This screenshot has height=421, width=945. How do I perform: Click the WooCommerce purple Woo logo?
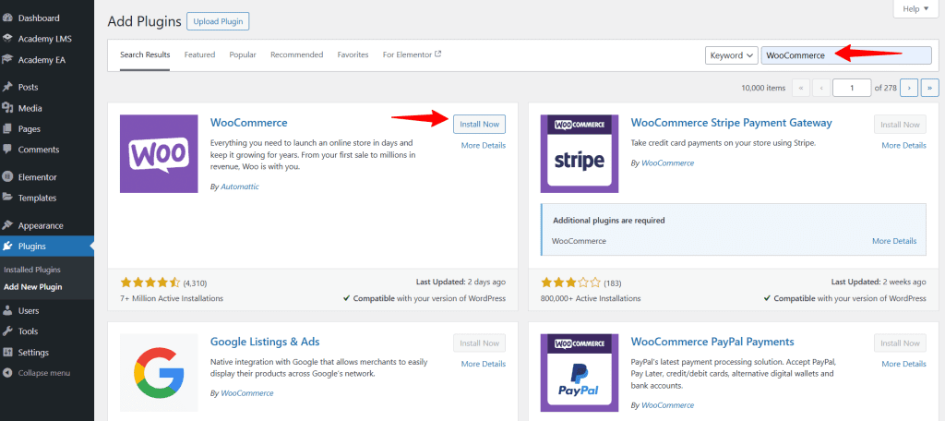[159, 154]
